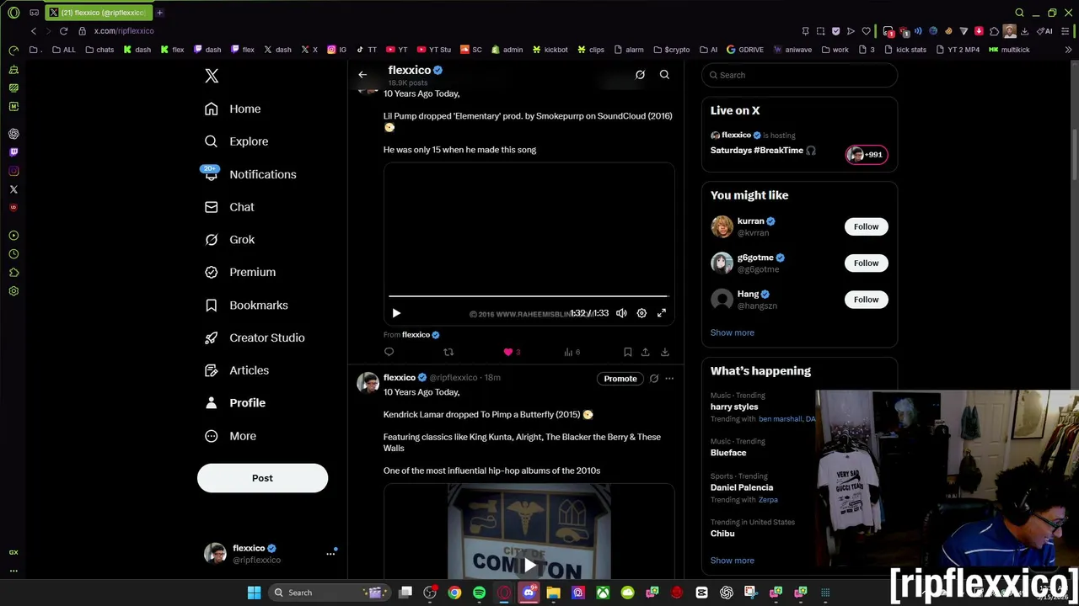
Task: Open Home from the sidebar
Action: tap(233, 109)
